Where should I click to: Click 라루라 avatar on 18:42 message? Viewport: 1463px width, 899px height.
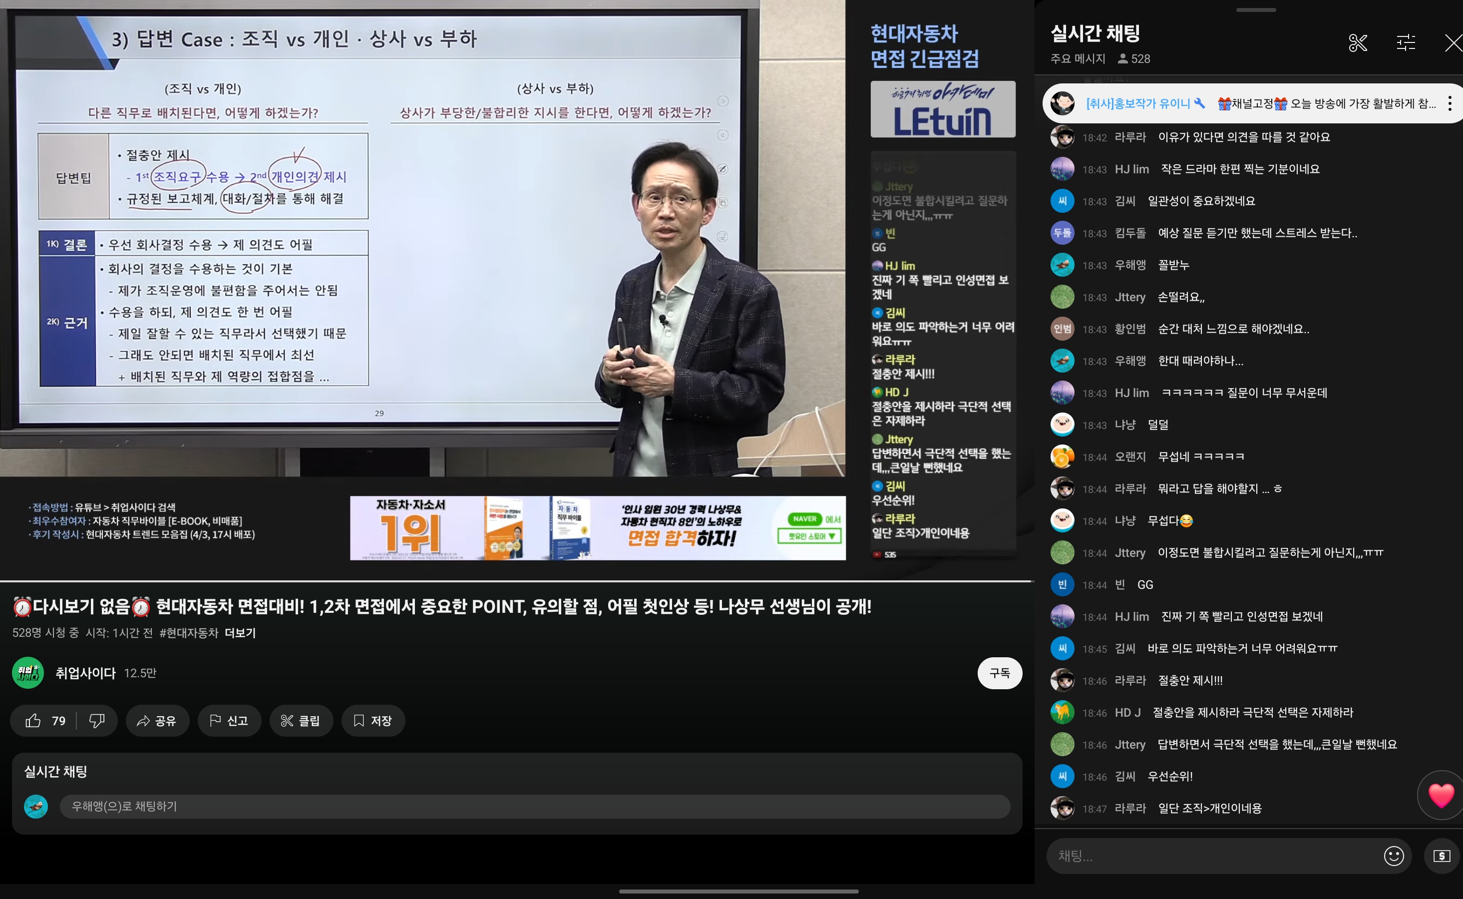pyautogui.click(x=1062, y=137)
